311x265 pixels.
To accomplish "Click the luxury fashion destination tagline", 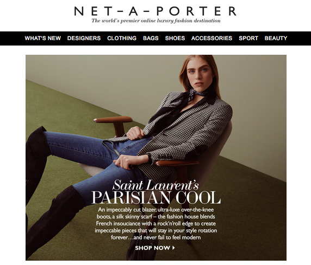I will (x=156, y=21).
